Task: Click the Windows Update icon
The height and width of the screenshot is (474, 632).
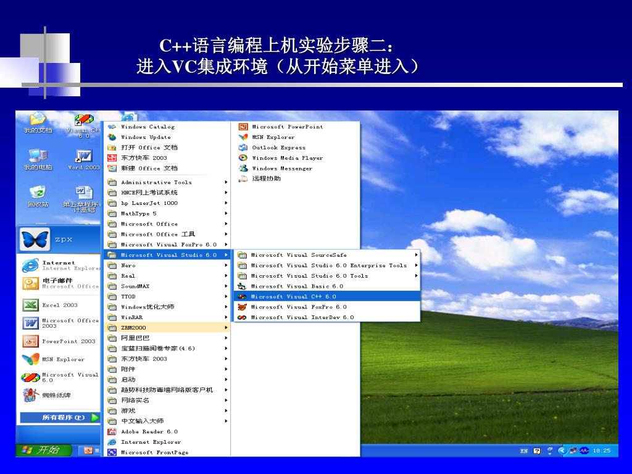Action: [112, 137]
